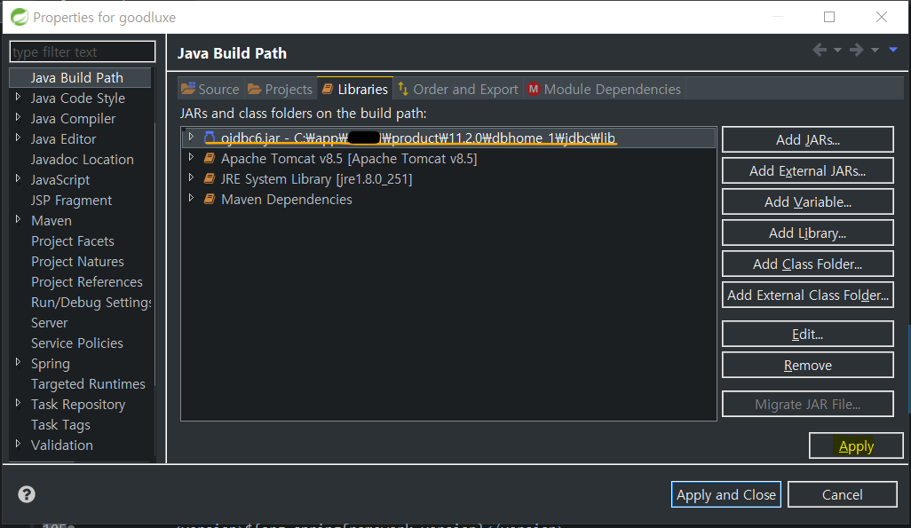This screenshot has width=911, height=528.
Task: Expand the Java Compiler node
Action: pos(18,117)
